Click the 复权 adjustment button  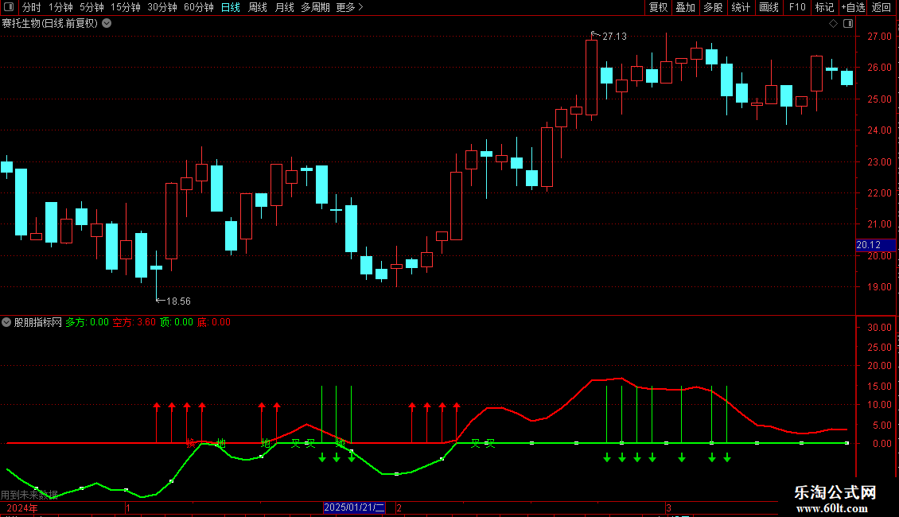pyautogui.click(x=658, y=7)
